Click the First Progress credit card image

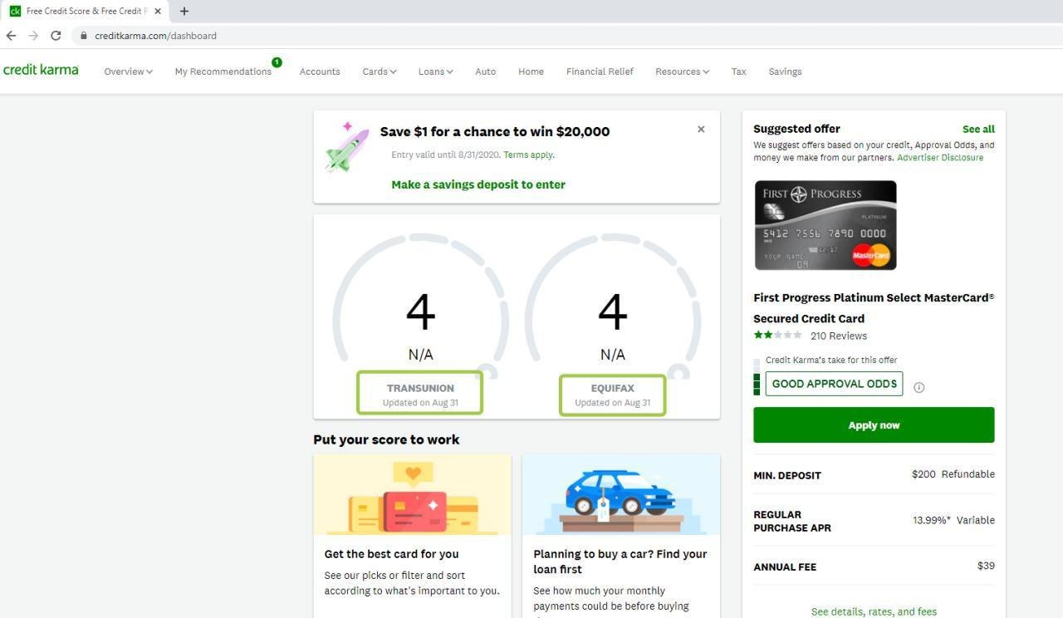click(x=825, y=225)
